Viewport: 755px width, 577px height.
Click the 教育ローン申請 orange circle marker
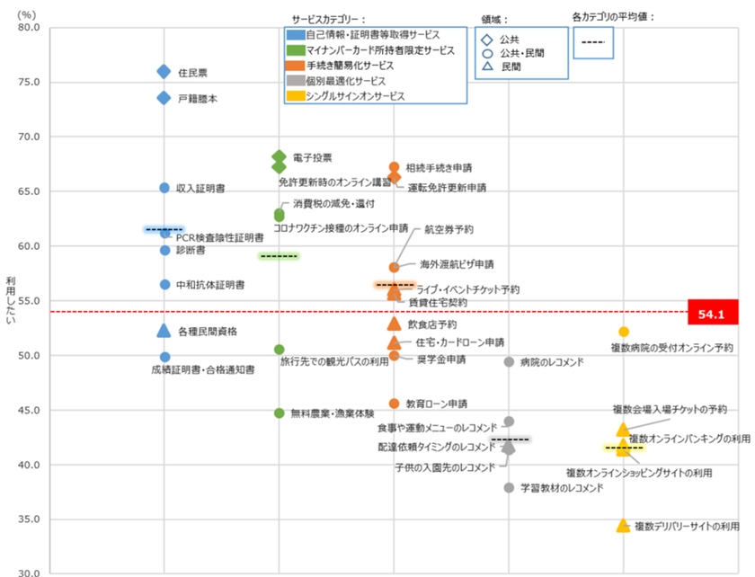(394, 404)
